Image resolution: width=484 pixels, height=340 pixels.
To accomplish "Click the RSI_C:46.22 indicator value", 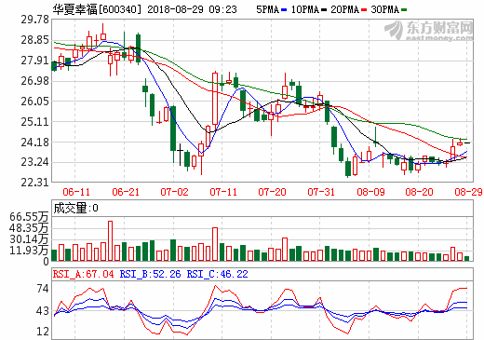I will [x=217, y=274].
